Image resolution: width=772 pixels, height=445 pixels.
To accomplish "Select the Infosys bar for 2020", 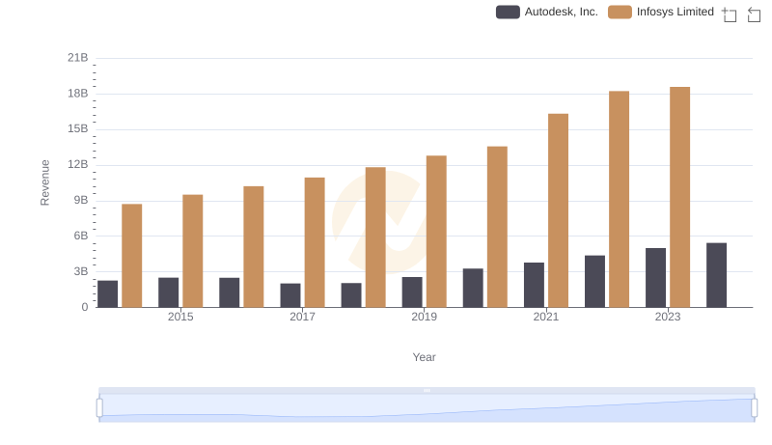I will click(x=497, y=227).
